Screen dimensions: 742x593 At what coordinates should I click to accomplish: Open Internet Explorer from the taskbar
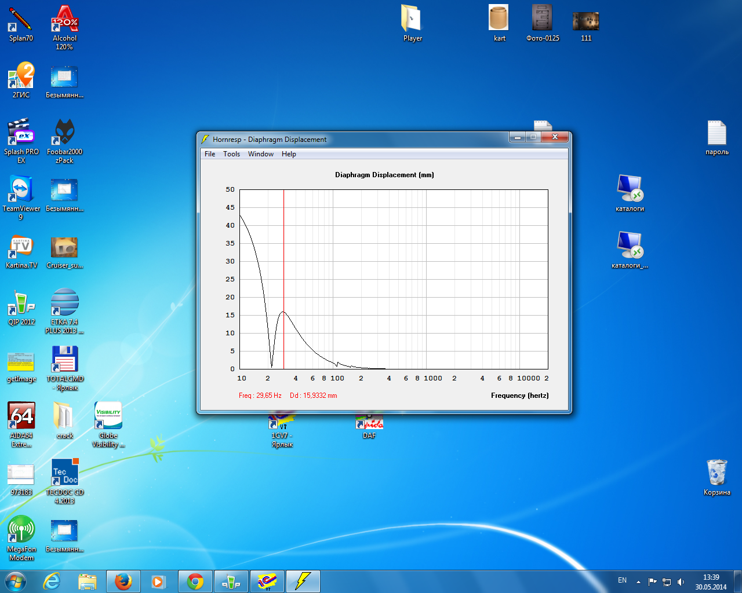click(x=52, y=581)
